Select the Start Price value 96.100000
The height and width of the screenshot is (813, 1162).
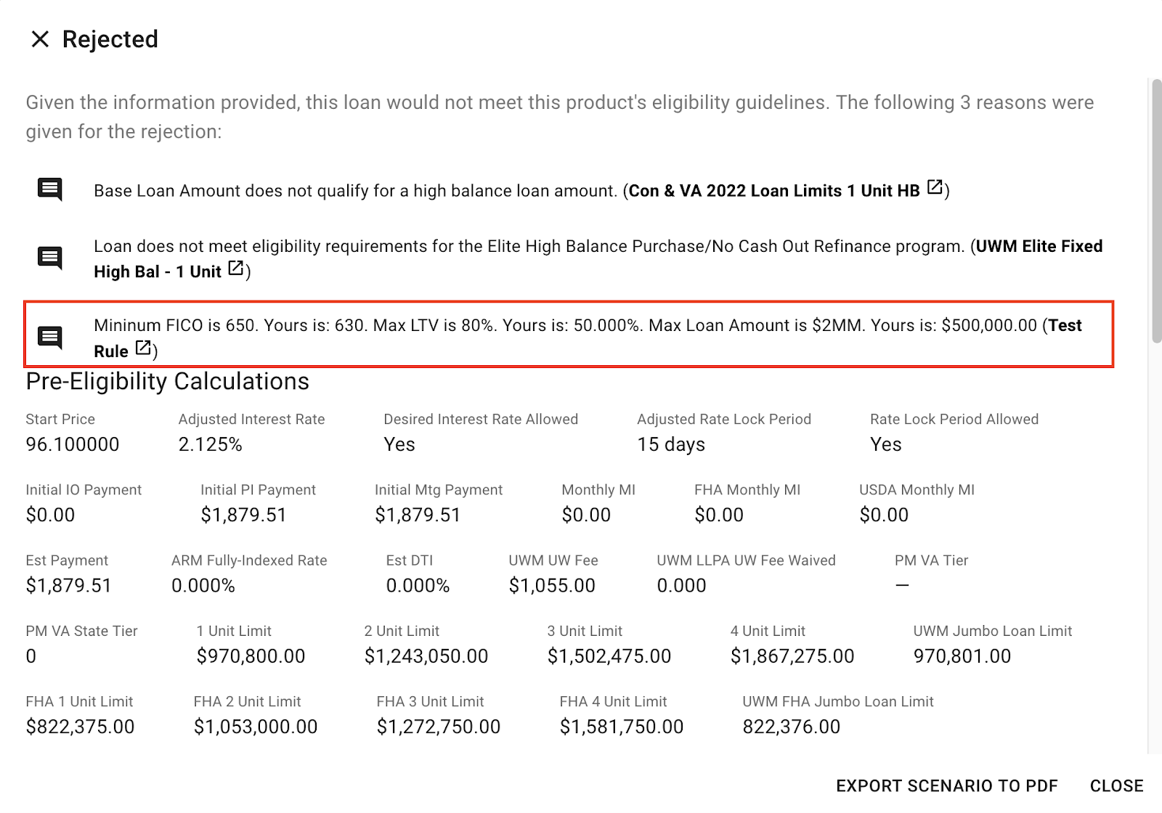click(73, 444)
